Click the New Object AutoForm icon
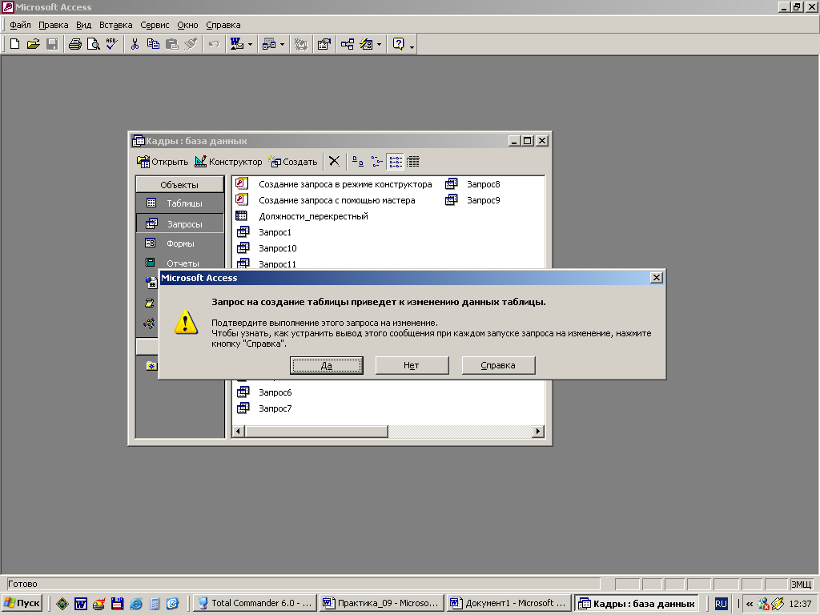Screen dimensions: 820x615 (x=366, y=45)
